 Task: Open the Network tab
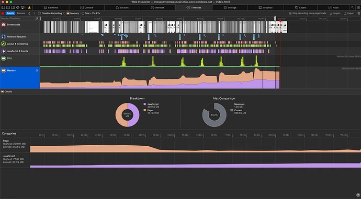coord(157,8)
